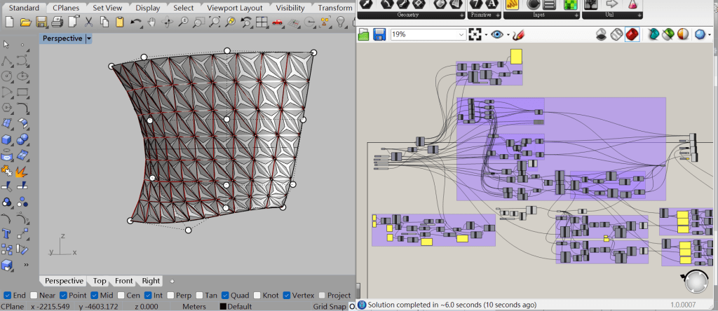
Task: Open dropdown arrow next to eye icon
Action: (x=507, y=34)
